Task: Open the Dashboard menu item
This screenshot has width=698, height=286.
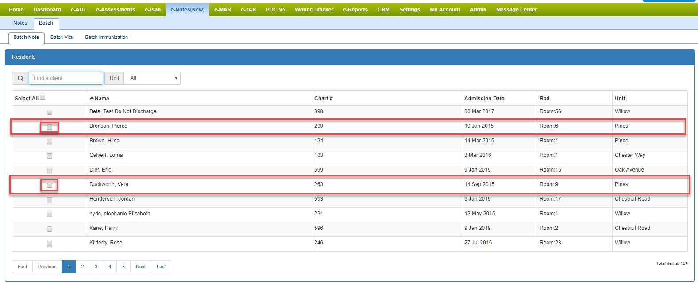Action: (x=47, y=10)
